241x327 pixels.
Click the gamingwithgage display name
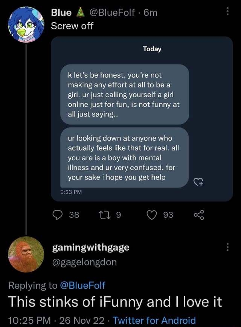[90, 247]
